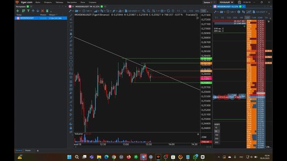Add new workspace with plus tab
287x161 pixels.
pyautogui.click(x=38, y=151)
